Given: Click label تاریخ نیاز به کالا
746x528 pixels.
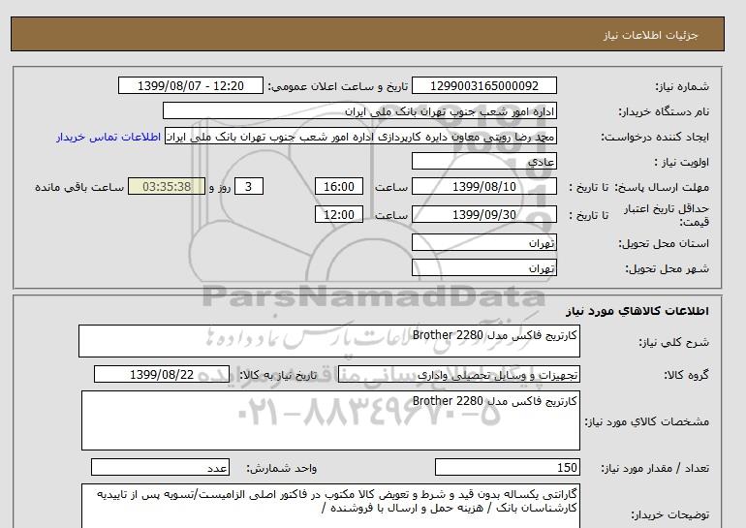Looking at the screenshot, I should (278, 375).
